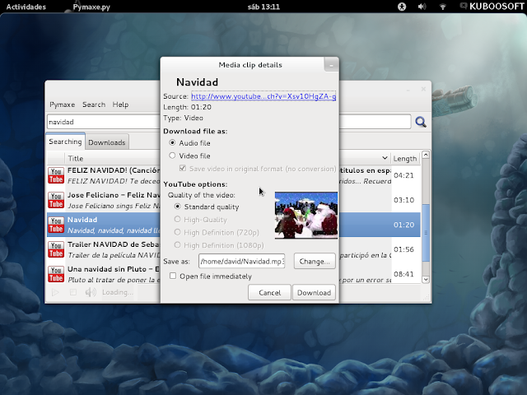Click the sort arrow beside Length column

tap(385, 158)
